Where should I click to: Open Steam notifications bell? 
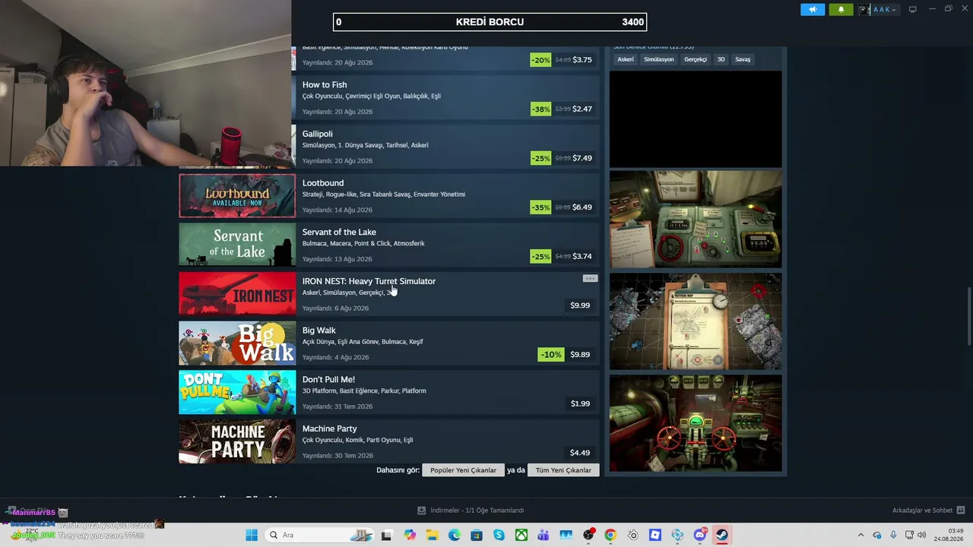pyautogui.click(x=841, y=10)
